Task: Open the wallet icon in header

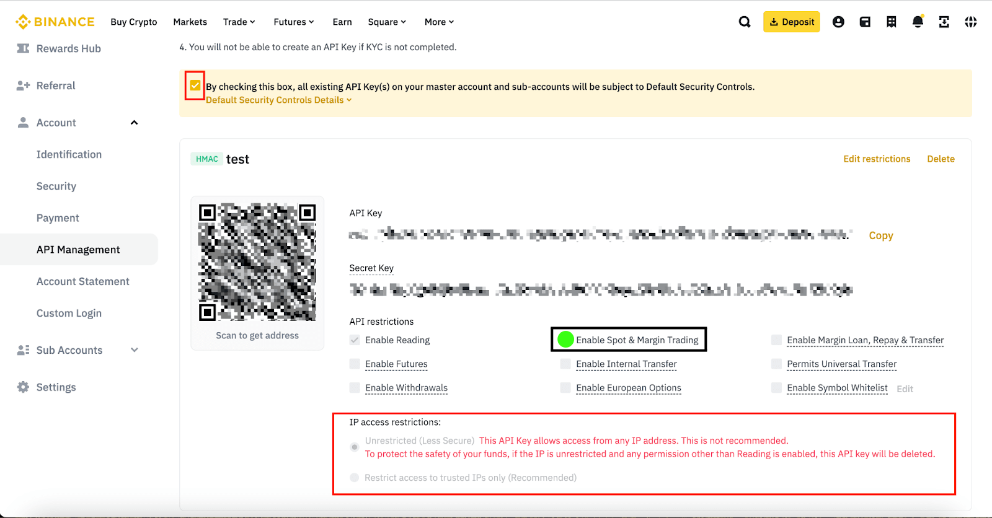Action: (865, 22)
